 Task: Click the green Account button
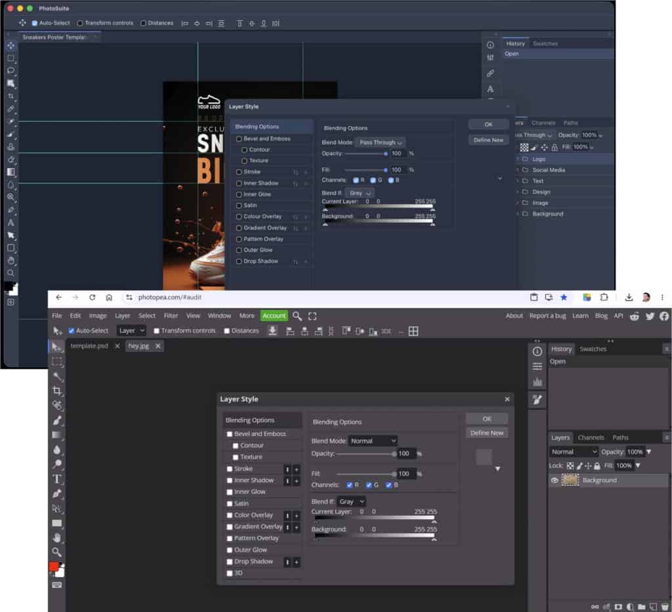[274, 316]
